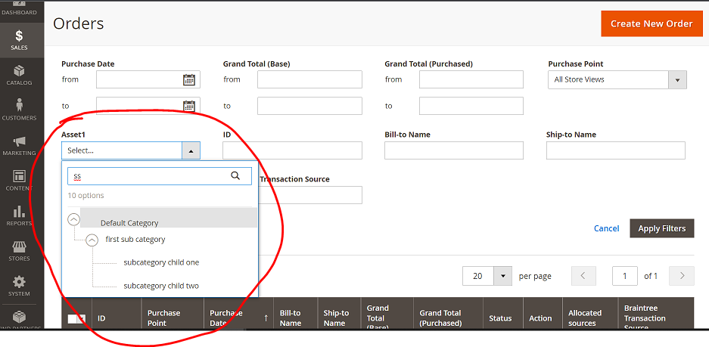The image size is (709, 347).
Task: Click the Cancel filters link
Action: tap(606, 228)
